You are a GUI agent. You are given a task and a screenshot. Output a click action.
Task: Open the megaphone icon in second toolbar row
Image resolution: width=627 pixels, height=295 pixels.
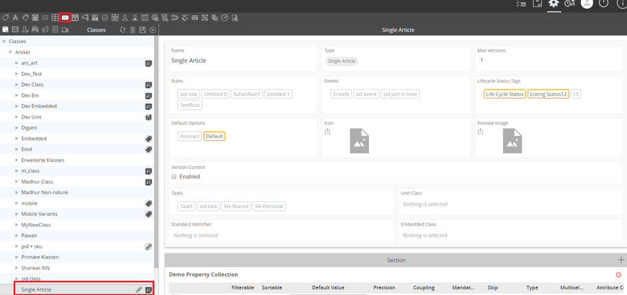(x=45, y=29)
